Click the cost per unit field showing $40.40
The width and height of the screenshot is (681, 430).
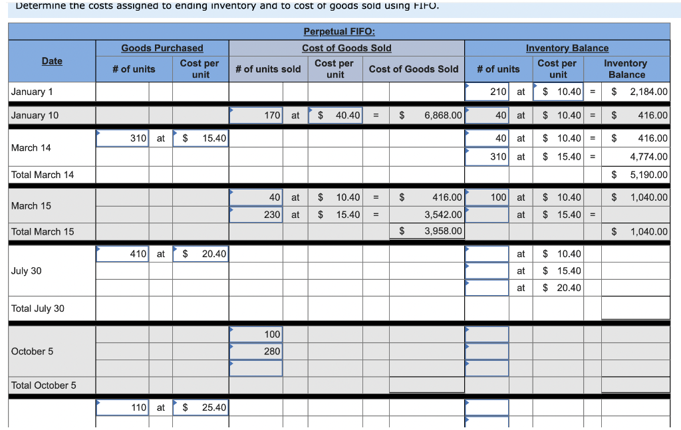coord(336,115)
